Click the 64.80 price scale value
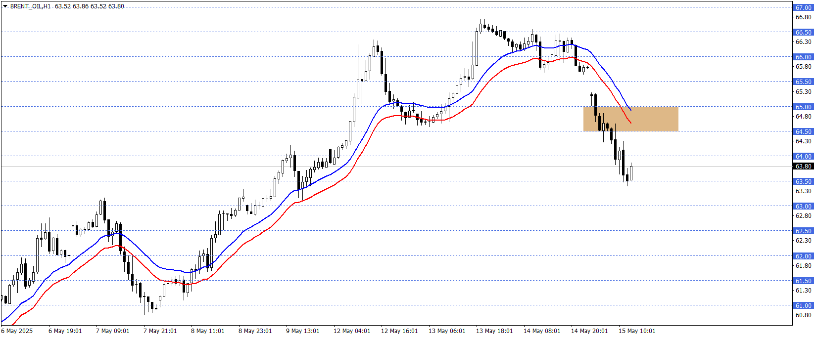817x337 pixels. pyautogui.click(x=803, y=117)
